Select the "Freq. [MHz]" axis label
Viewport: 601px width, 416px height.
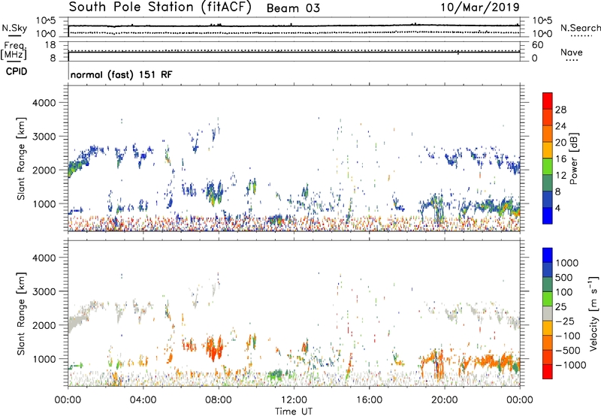pos(14,50)
